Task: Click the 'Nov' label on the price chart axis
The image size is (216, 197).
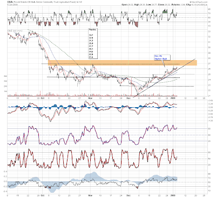Action: click(x=90, y=98)
